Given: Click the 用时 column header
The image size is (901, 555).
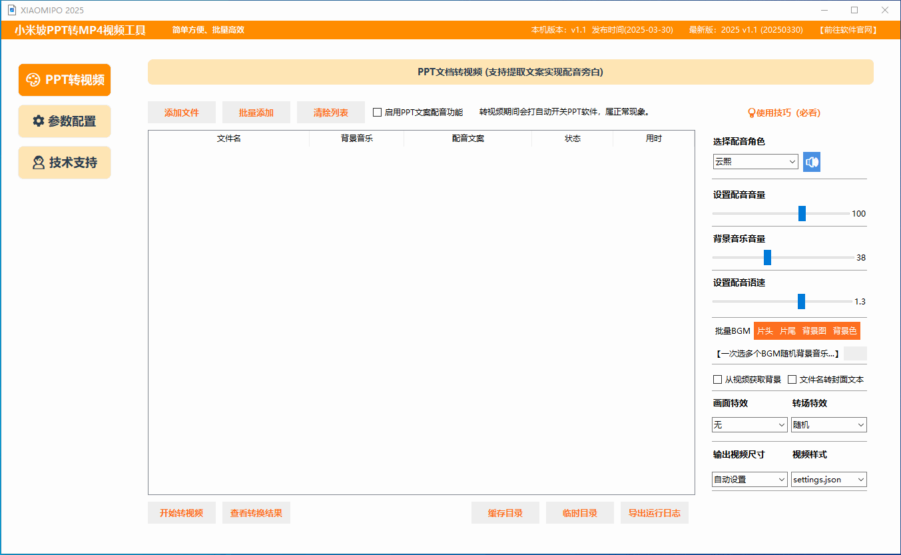Looking at the screenshot, I should [x=654, y=139].
